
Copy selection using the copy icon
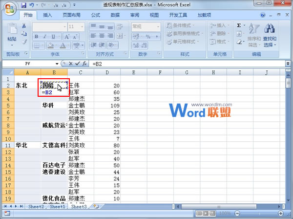pyautogui.click(x=24, y=34)
